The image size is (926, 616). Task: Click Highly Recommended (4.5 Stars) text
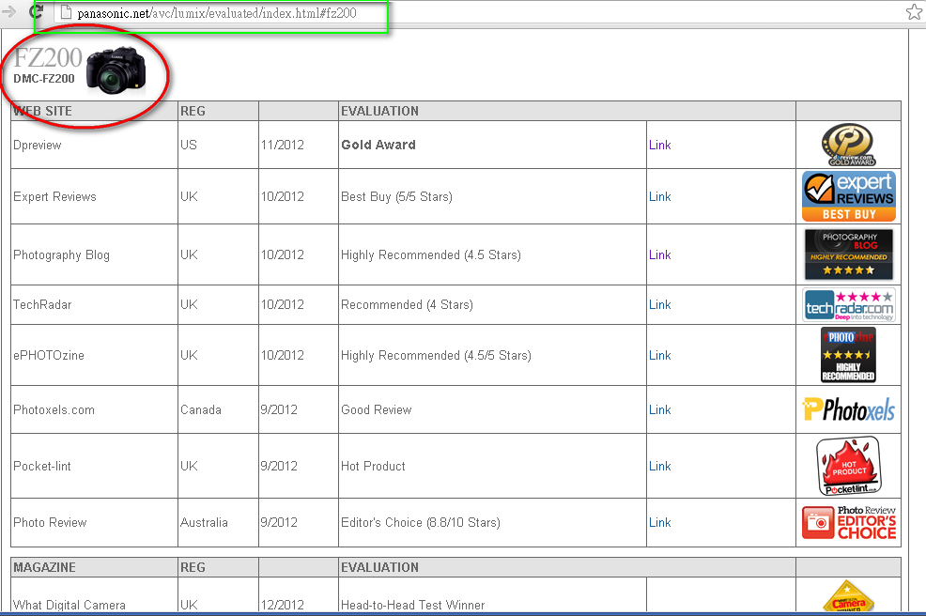click(x=430, y=254)
